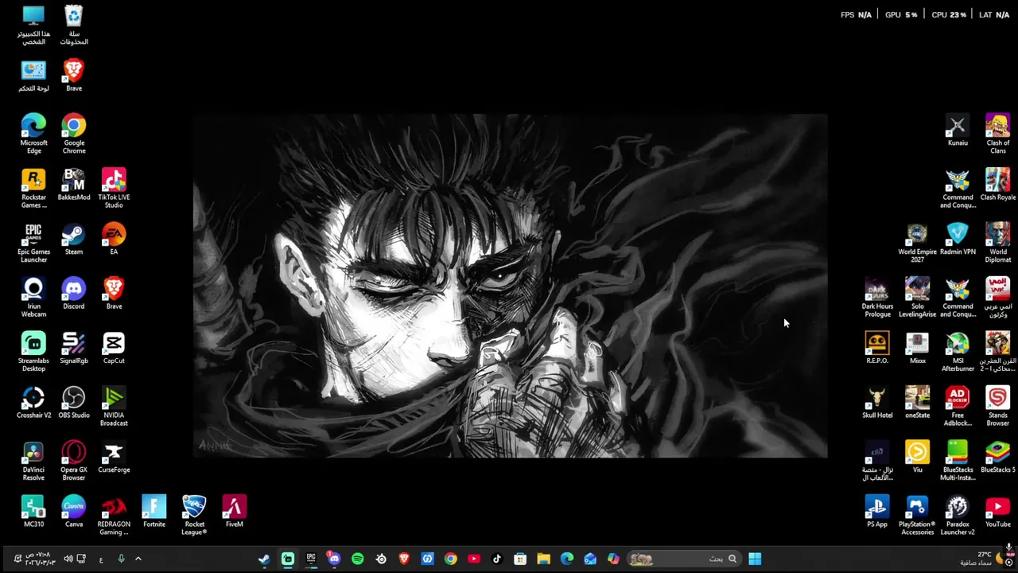Open CurseForge desktop shortcut
This screenshot has height=573, width=1018.
click(x=114, y=457)
